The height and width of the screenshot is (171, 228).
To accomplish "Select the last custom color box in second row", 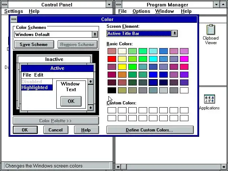I will 184,118.
